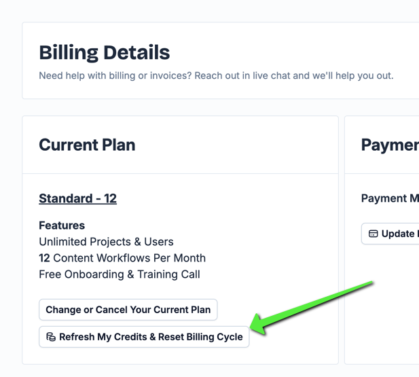Click Unlimited Projects & Users feature line
Screen dimensions: 419x377
(106, 242)
